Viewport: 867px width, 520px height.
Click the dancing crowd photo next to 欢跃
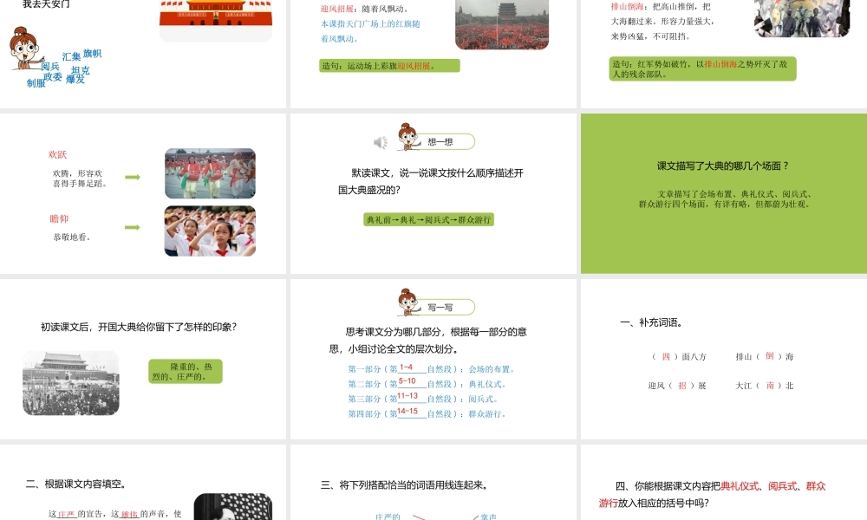click(x=209, y=173)
